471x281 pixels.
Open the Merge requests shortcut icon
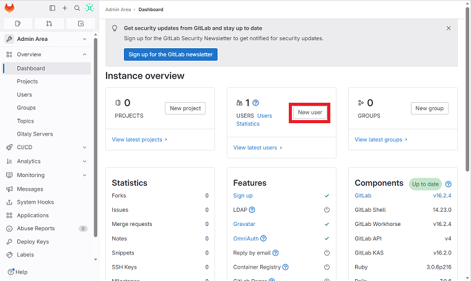[x=49, y=24]
